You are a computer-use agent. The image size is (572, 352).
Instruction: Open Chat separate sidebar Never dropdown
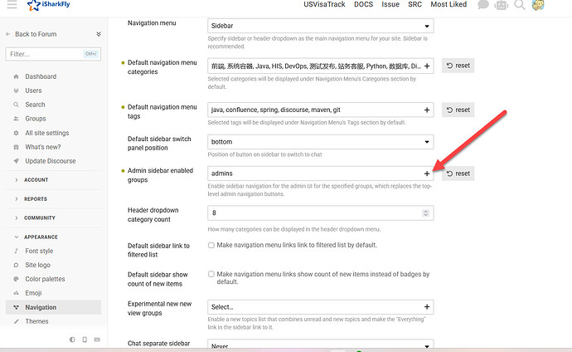pyautogui.click(x=321, y=344)
